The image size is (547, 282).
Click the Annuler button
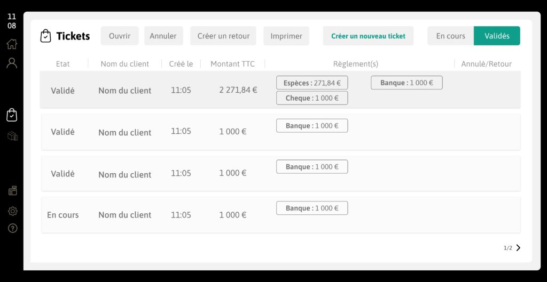pos(163,36)
